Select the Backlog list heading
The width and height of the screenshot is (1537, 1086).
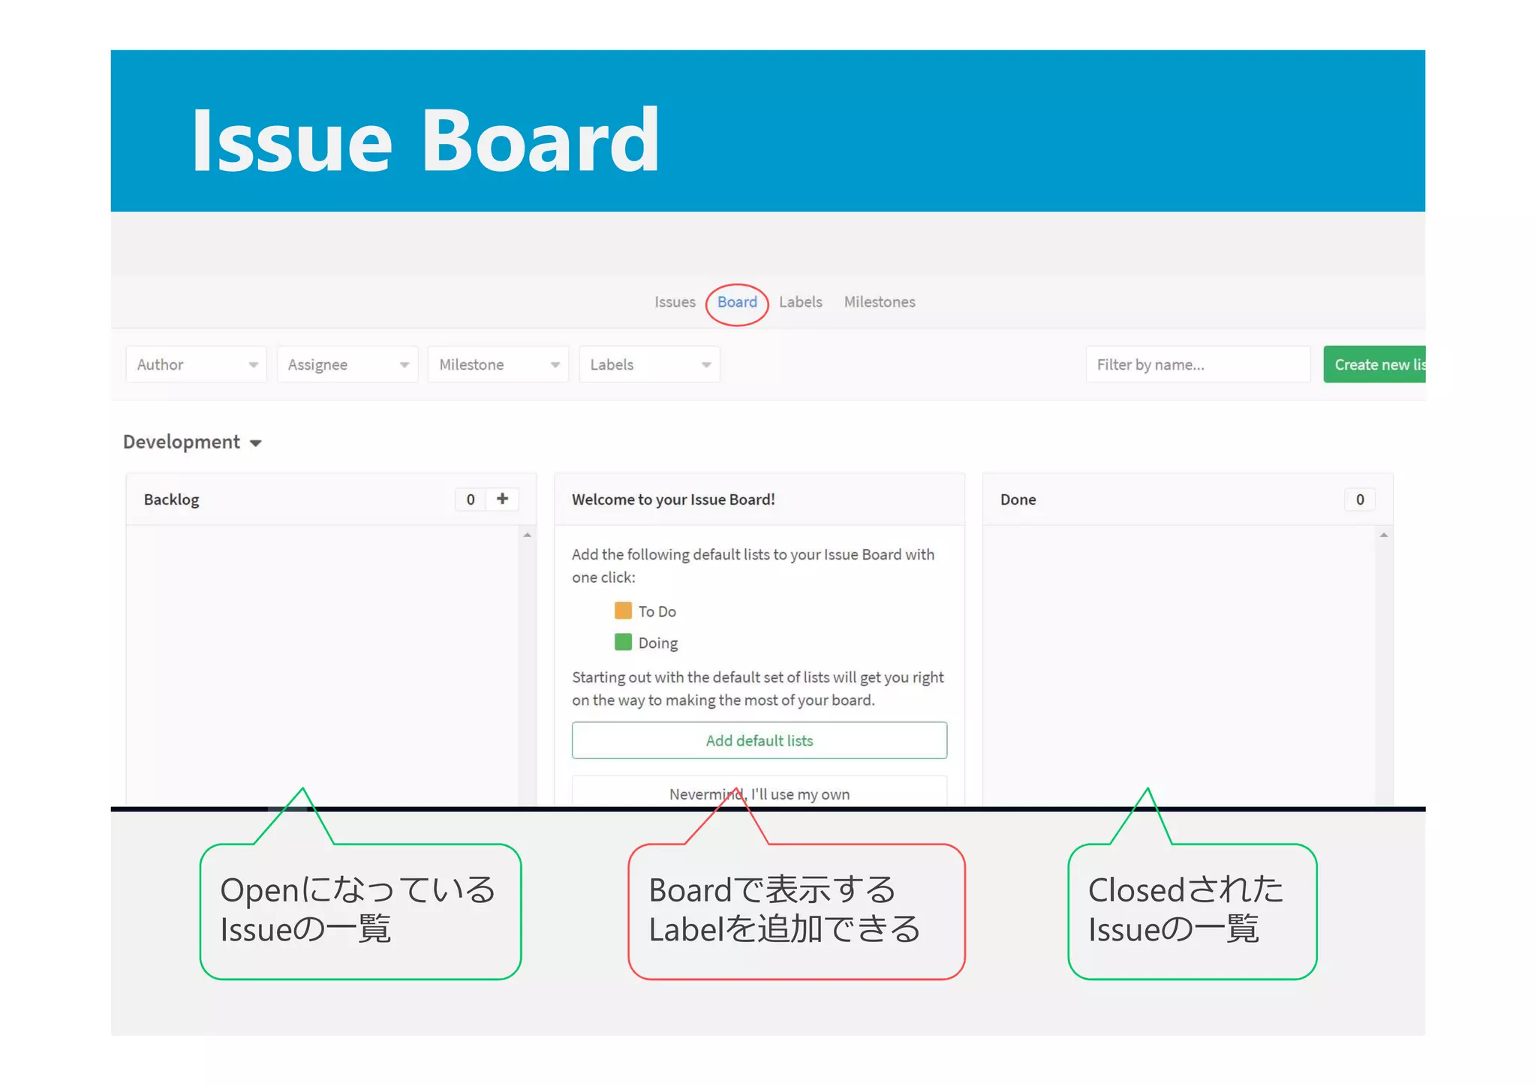[x=172, y=499]
